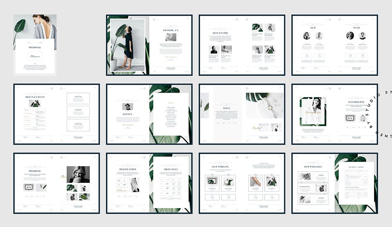Click the WESTBOURNE heading

click(356, 102)
